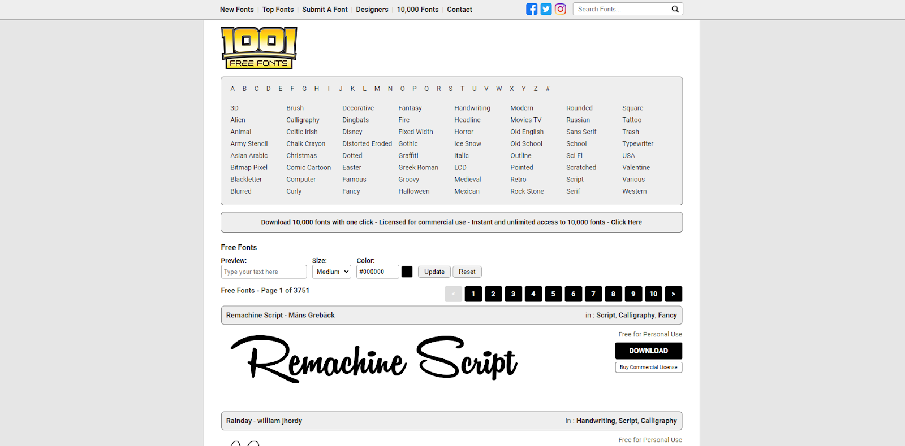Open the Calligraphy category
Image resolution: width=905 pixels, height=446 pixels.
[x=303, y=120]
